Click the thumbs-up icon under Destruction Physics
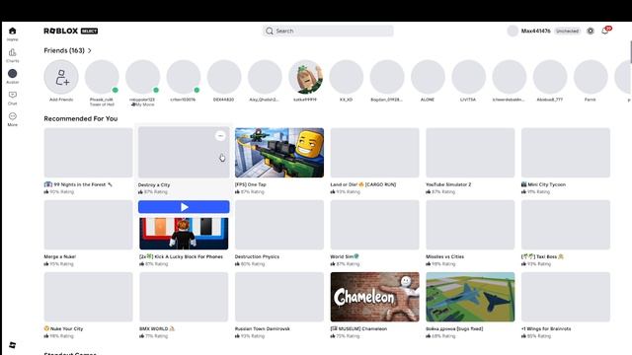 point(237,264)
